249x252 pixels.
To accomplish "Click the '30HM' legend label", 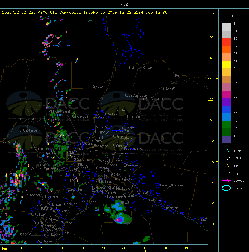I will tap(237, 158).
